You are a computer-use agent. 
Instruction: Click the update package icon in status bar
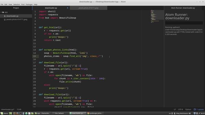pos(195,110)
